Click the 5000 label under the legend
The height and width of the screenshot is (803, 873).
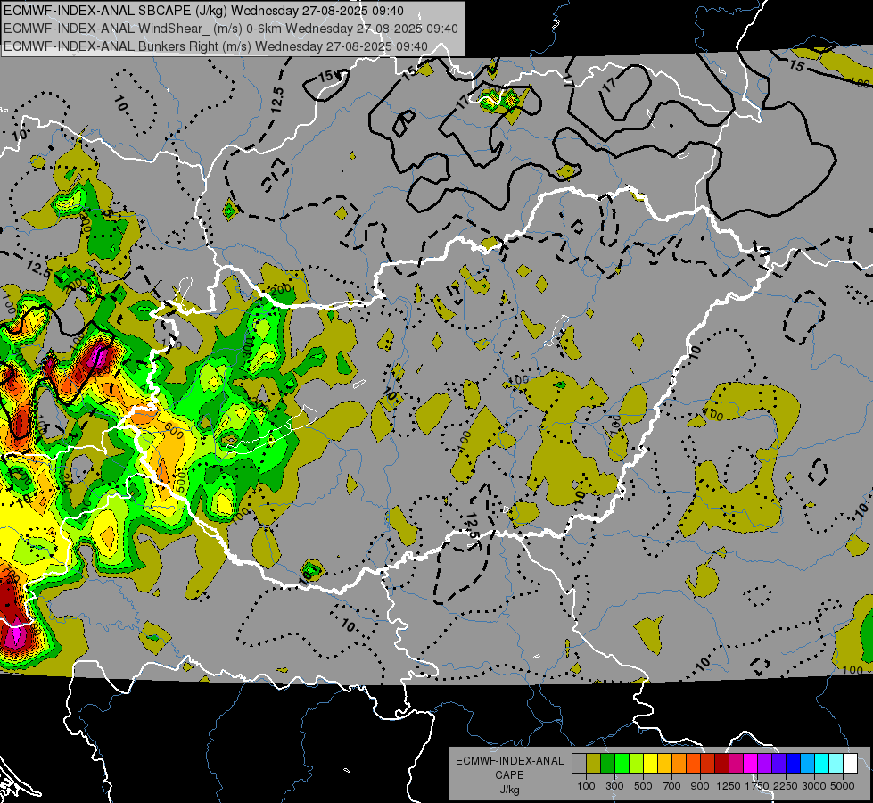843,786
